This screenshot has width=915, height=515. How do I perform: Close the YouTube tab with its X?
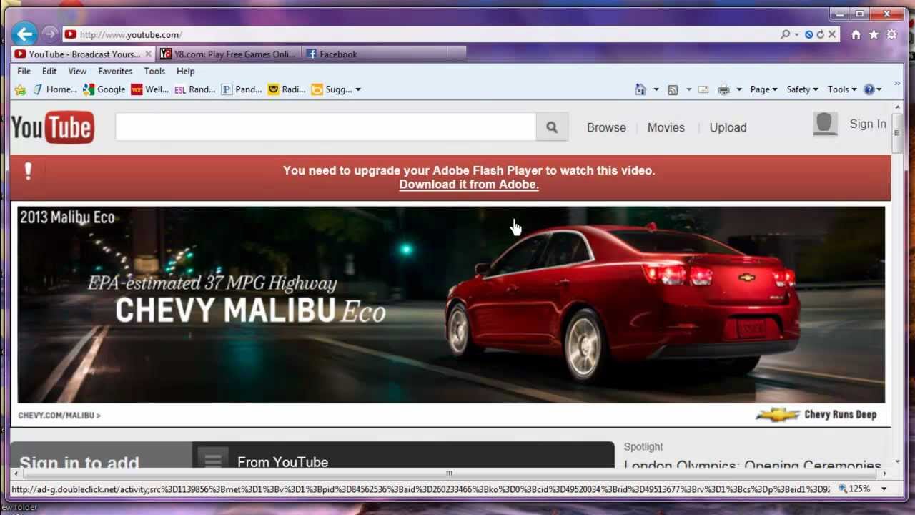(x=149, y=54)
